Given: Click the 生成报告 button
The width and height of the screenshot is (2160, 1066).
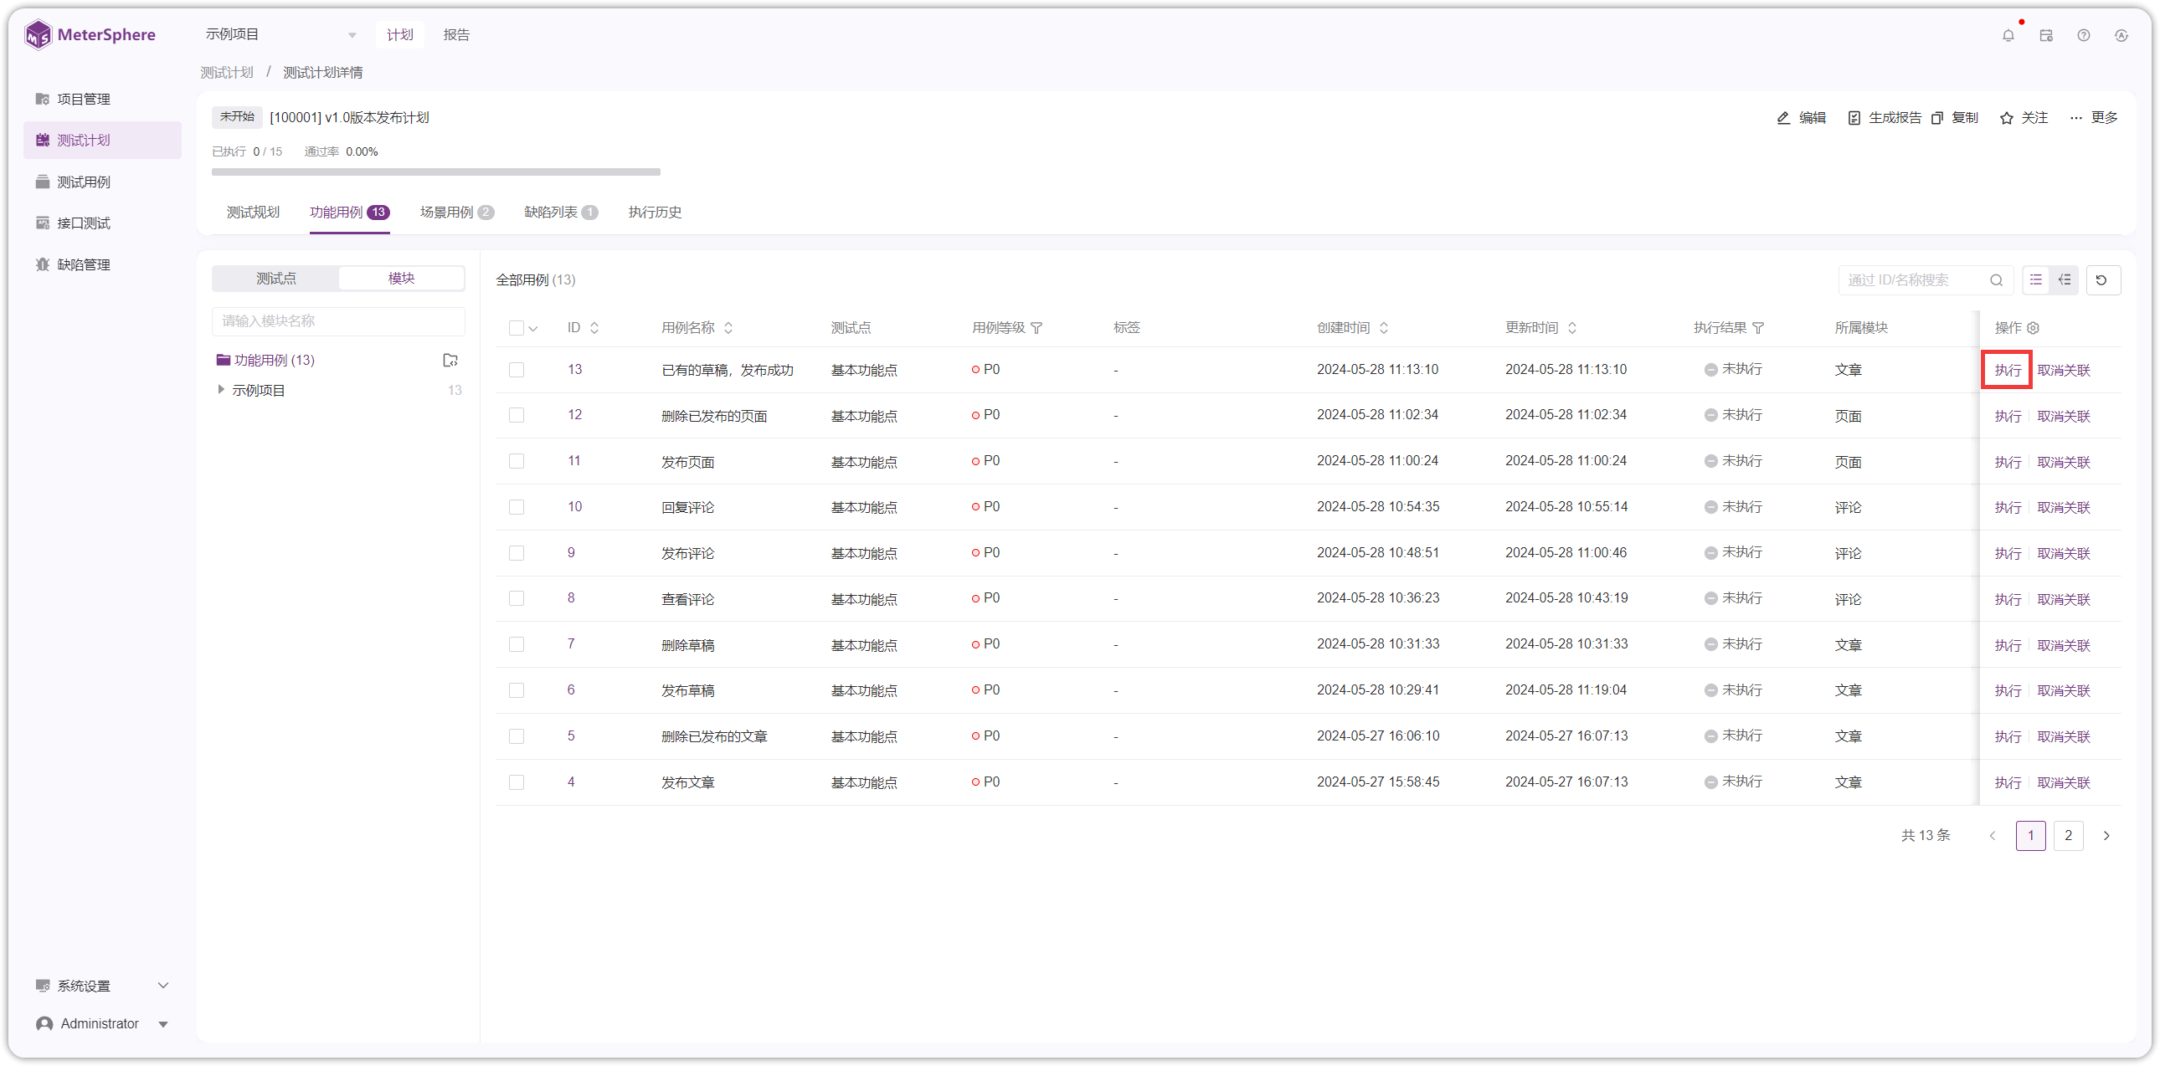Looking at the screenshot, I should [1884, 118].
